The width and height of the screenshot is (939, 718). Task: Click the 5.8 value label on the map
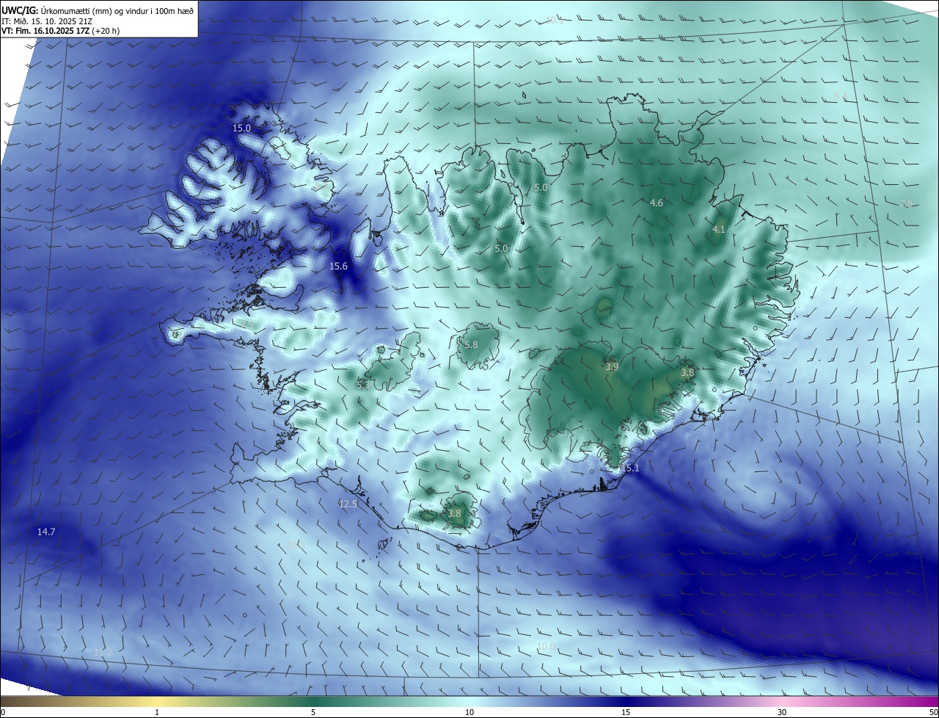[471, 344]
